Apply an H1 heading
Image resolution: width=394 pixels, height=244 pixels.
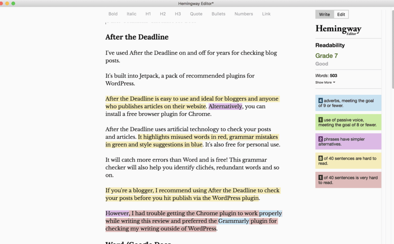point(148,14)
